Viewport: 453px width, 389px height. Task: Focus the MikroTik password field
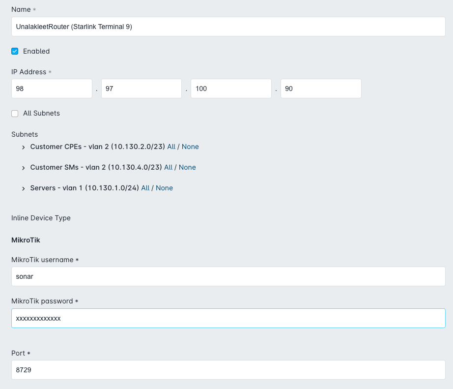tap(228, 318)
